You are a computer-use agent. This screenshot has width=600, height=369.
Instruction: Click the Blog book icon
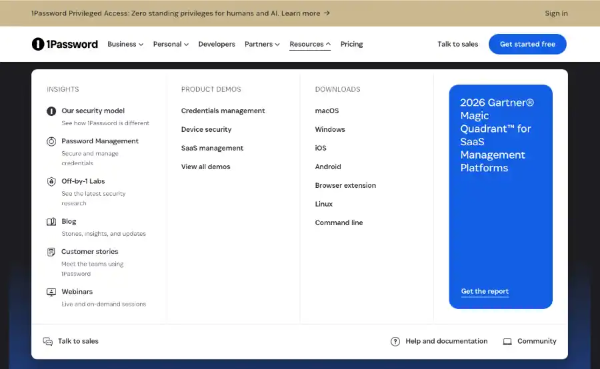51,222
